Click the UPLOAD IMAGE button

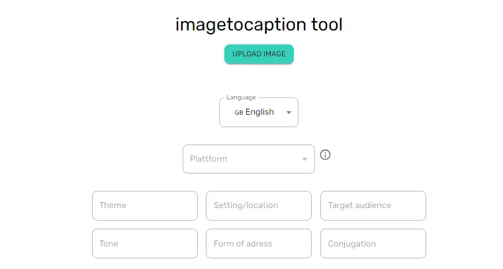[259, 54]
